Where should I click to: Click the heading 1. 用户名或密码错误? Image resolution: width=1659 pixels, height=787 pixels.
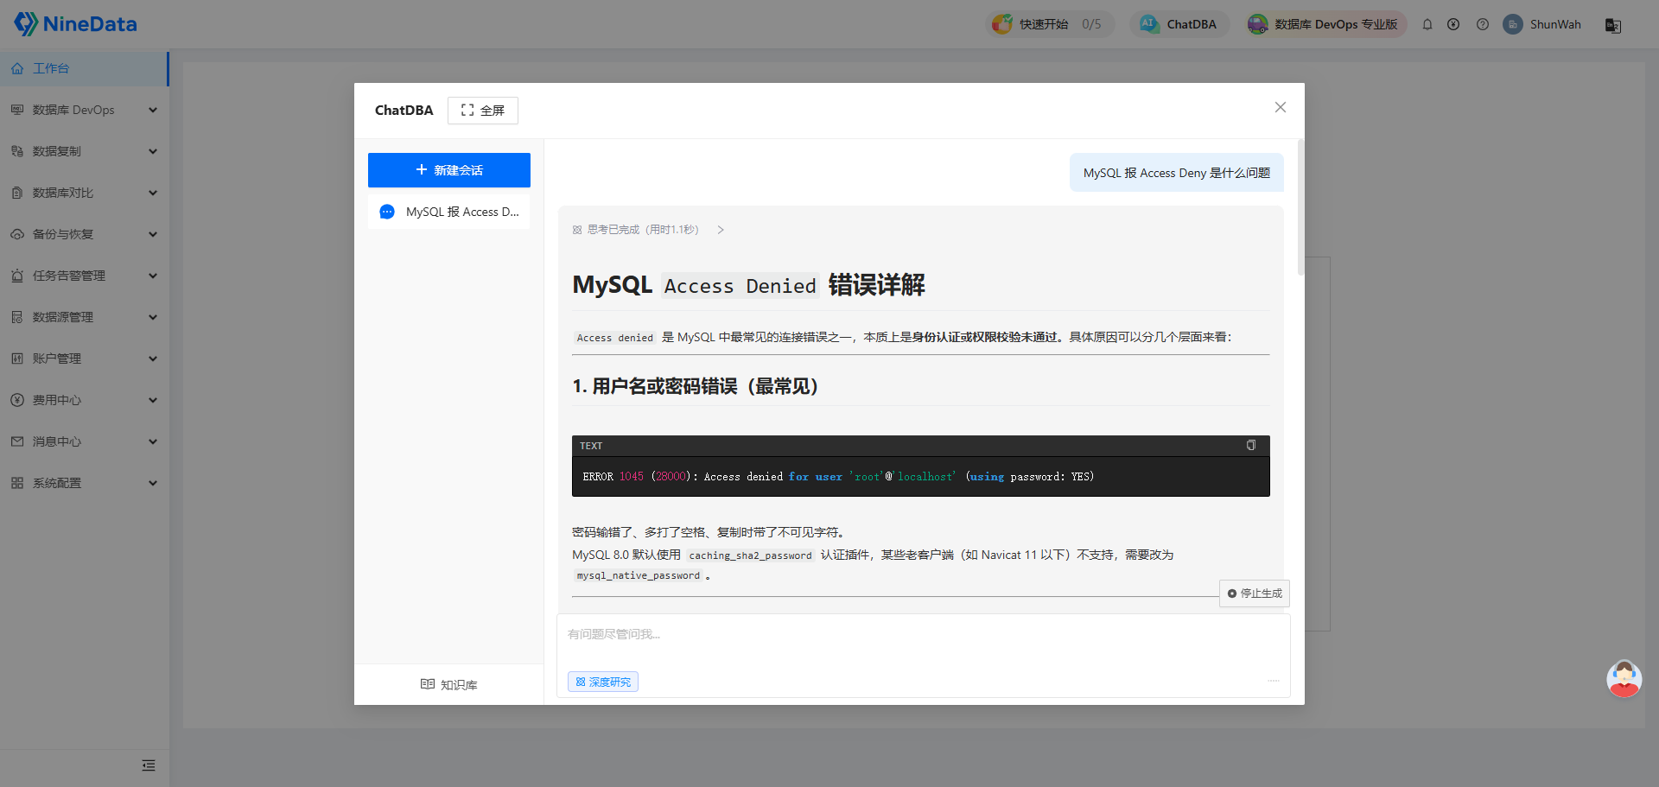pos(696,386)
